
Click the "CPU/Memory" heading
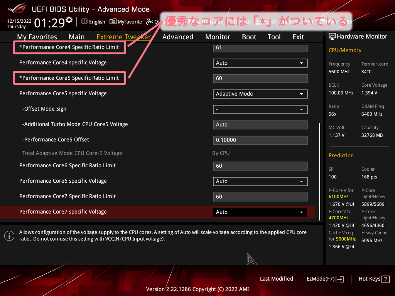[345, 50]
